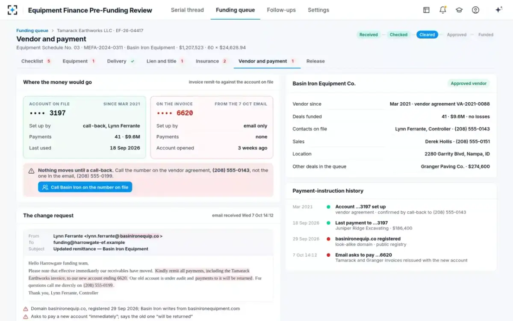
Task: Click the Funded stage step
Action: [x=486, y=35]
